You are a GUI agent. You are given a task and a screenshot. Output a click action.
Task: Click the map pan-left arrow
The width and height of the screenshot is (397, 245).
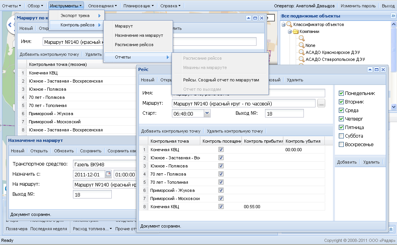10,24
